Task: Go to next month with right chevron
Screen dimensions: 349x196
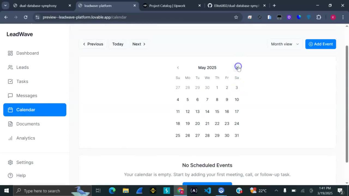Action: coord(237,68)
